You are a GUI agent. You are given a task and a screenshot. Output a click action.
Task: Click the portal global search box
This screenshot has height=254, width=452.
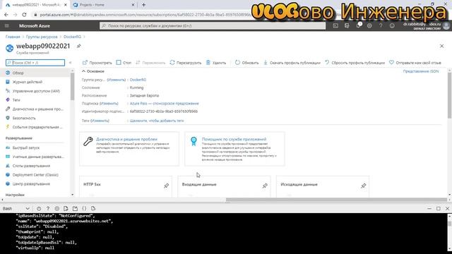coord(213,25)
